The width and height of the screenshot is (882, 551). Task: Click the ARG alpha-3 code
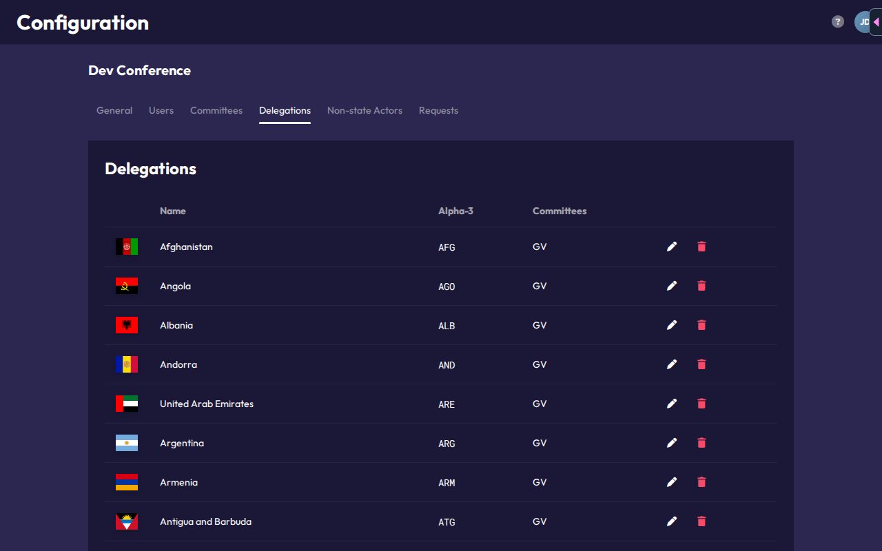[447, 444]
